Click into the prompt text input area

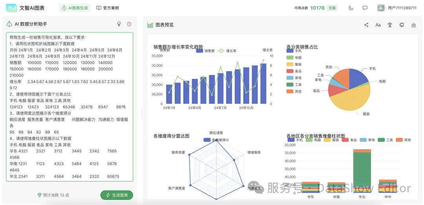point(69,107)
